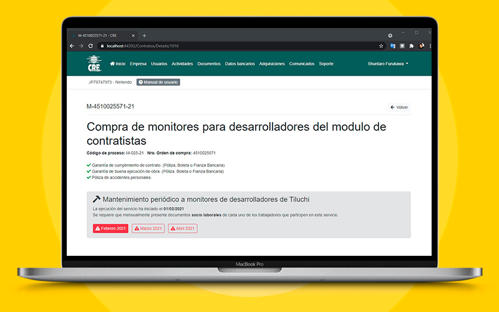Go back with the browser back arrow
Image resolution: width=499 pixels, height=312 pixels.
(72, 46)
